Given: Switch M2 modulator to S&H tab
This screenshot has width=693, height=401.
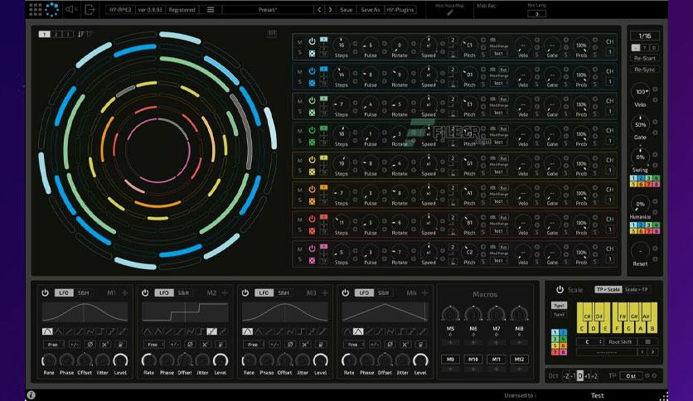Looking at the screenshot, I should [183, 292].
